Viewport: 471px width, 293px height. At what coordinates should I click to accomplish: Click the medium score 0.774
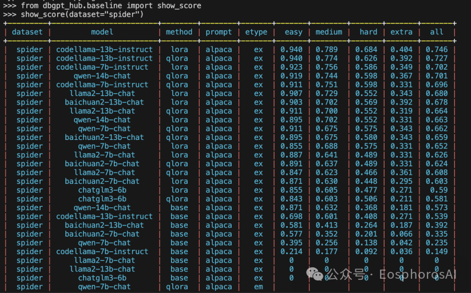[327, 58]
